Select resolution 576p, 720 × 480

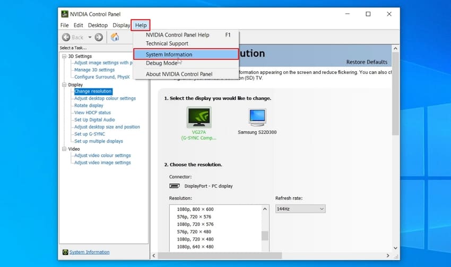point(194,232)
